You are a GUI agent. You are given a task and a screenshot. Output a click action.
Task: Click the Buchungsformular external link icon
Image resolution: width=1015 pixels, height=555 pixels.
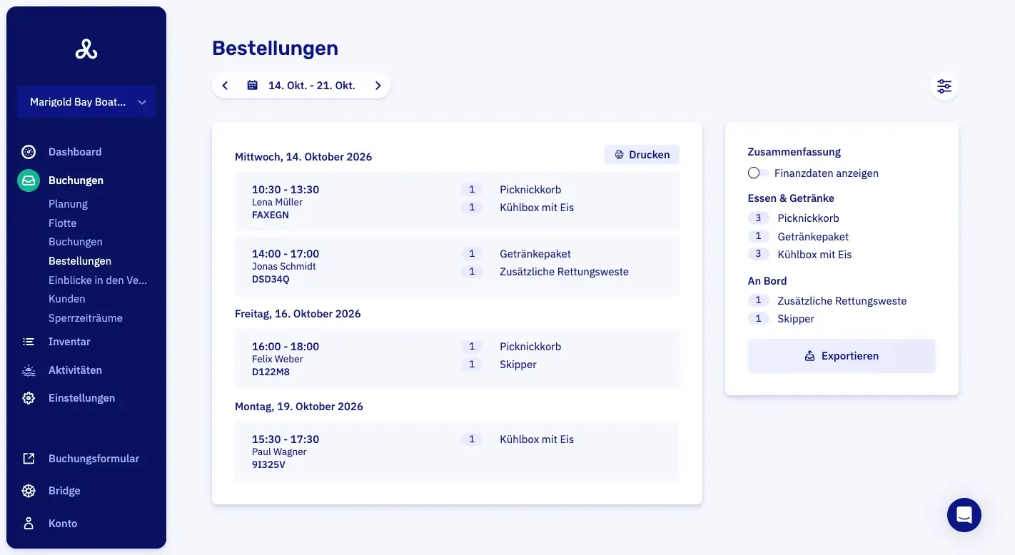[x=29, y=459]
